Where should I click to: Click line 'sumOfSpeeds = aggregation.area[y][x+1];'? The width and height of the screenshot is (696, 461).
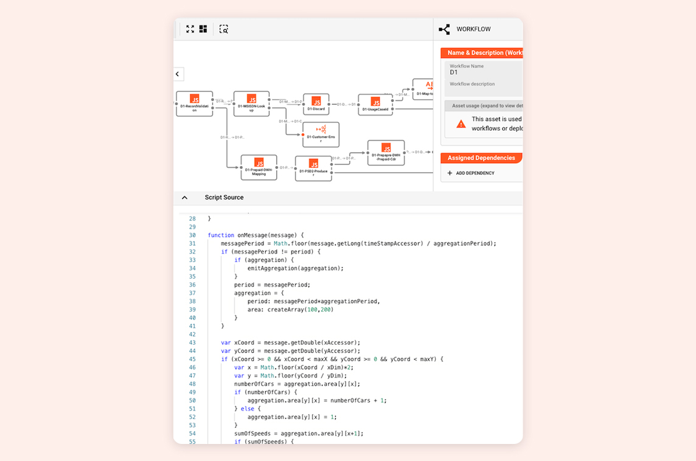pos(299,434)
